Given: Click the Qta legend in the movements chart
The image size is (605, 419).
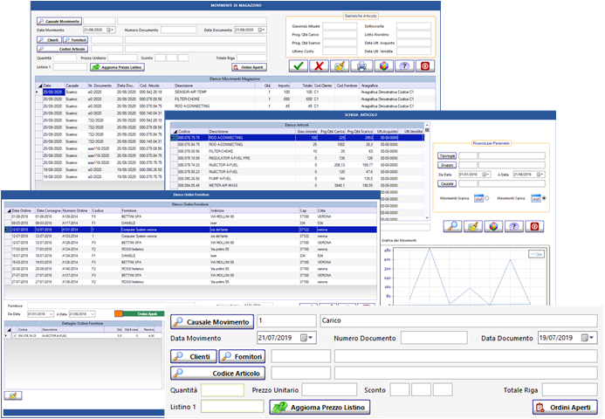Looking at the screenshot, I should click(x=536, y=254).
